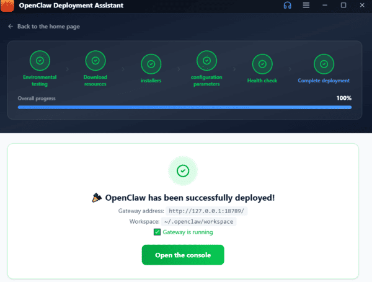This screenshot has width=372, height=282.
Task: Click the overall progress bar
Action: [x=184, y=107]
